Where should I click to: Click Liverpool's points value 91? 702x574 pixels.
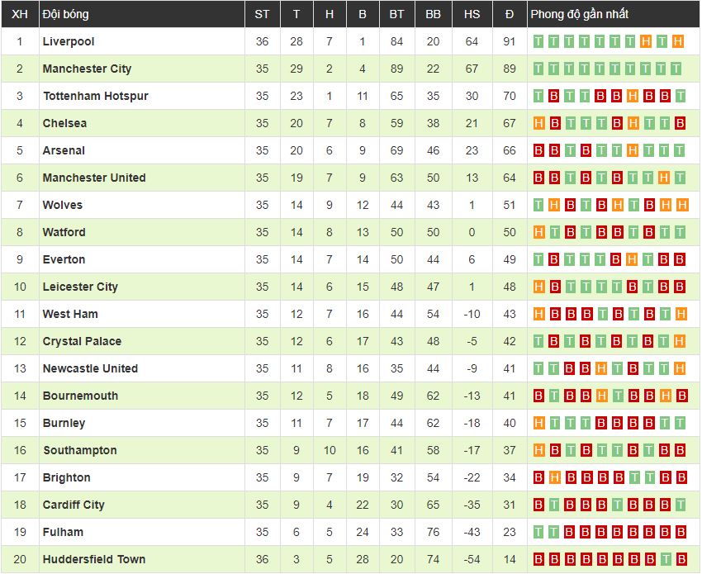coord(509,41)
